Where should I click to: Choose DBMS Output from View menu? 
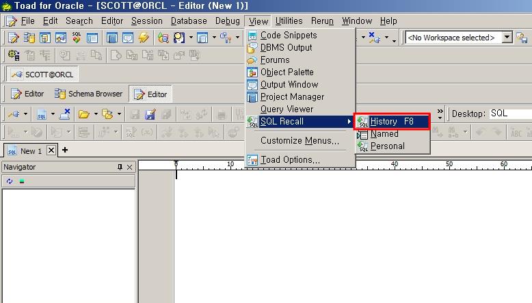[x=286, y=47]
